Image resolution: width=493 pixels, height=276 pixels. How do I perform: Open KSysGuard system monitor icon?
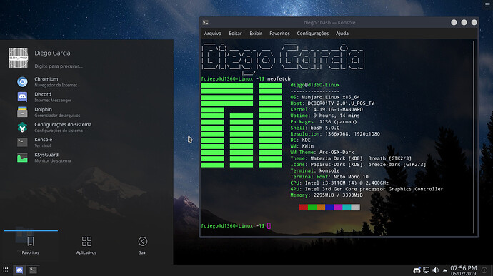tap(22, 158)
